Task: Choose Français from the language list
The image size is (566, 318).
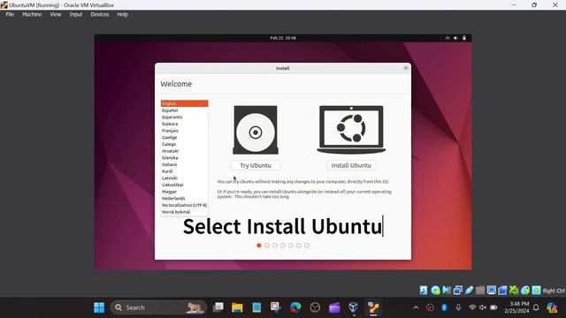Action: pos(185,131)
